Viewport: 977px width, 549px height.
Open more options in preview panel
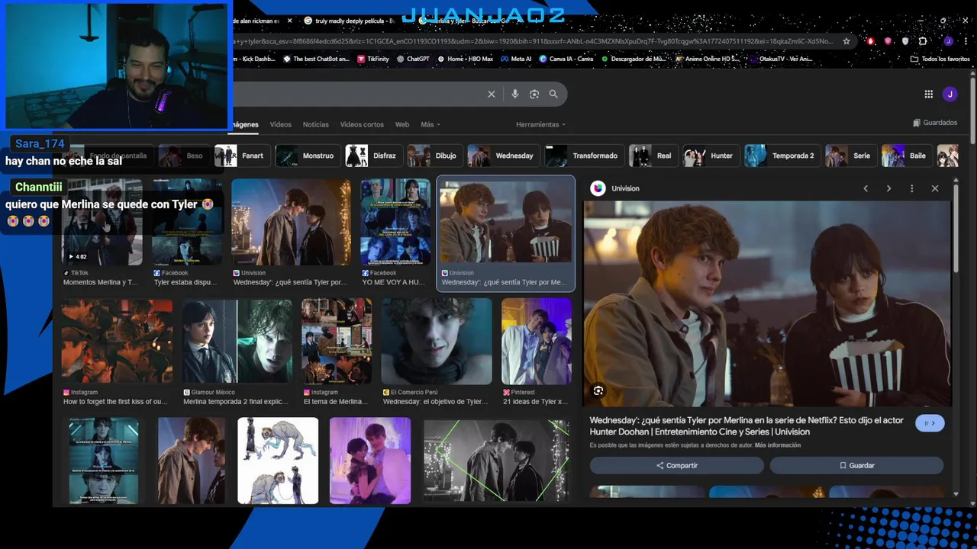point(911,188)
